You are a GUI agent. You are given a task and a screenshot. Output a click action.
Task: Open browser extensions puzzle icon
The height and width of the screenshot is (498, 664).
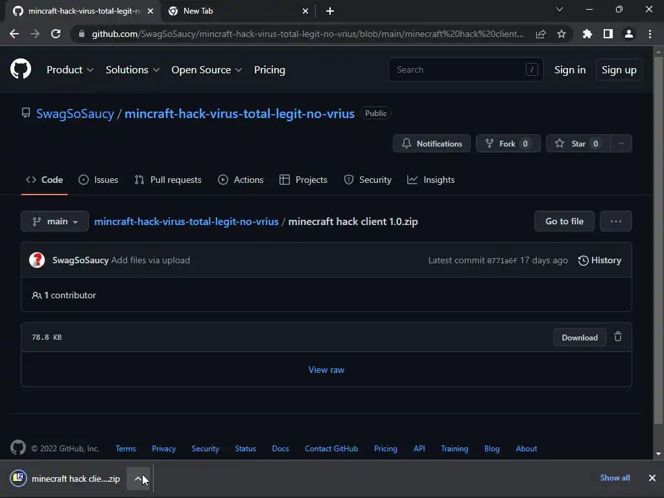point(587,34)
